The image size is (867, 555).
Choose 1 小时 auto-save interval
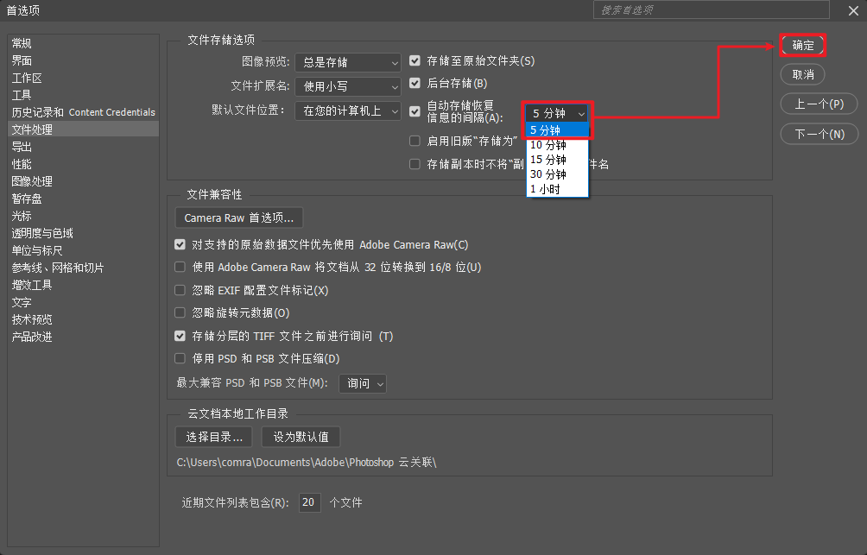557,189
